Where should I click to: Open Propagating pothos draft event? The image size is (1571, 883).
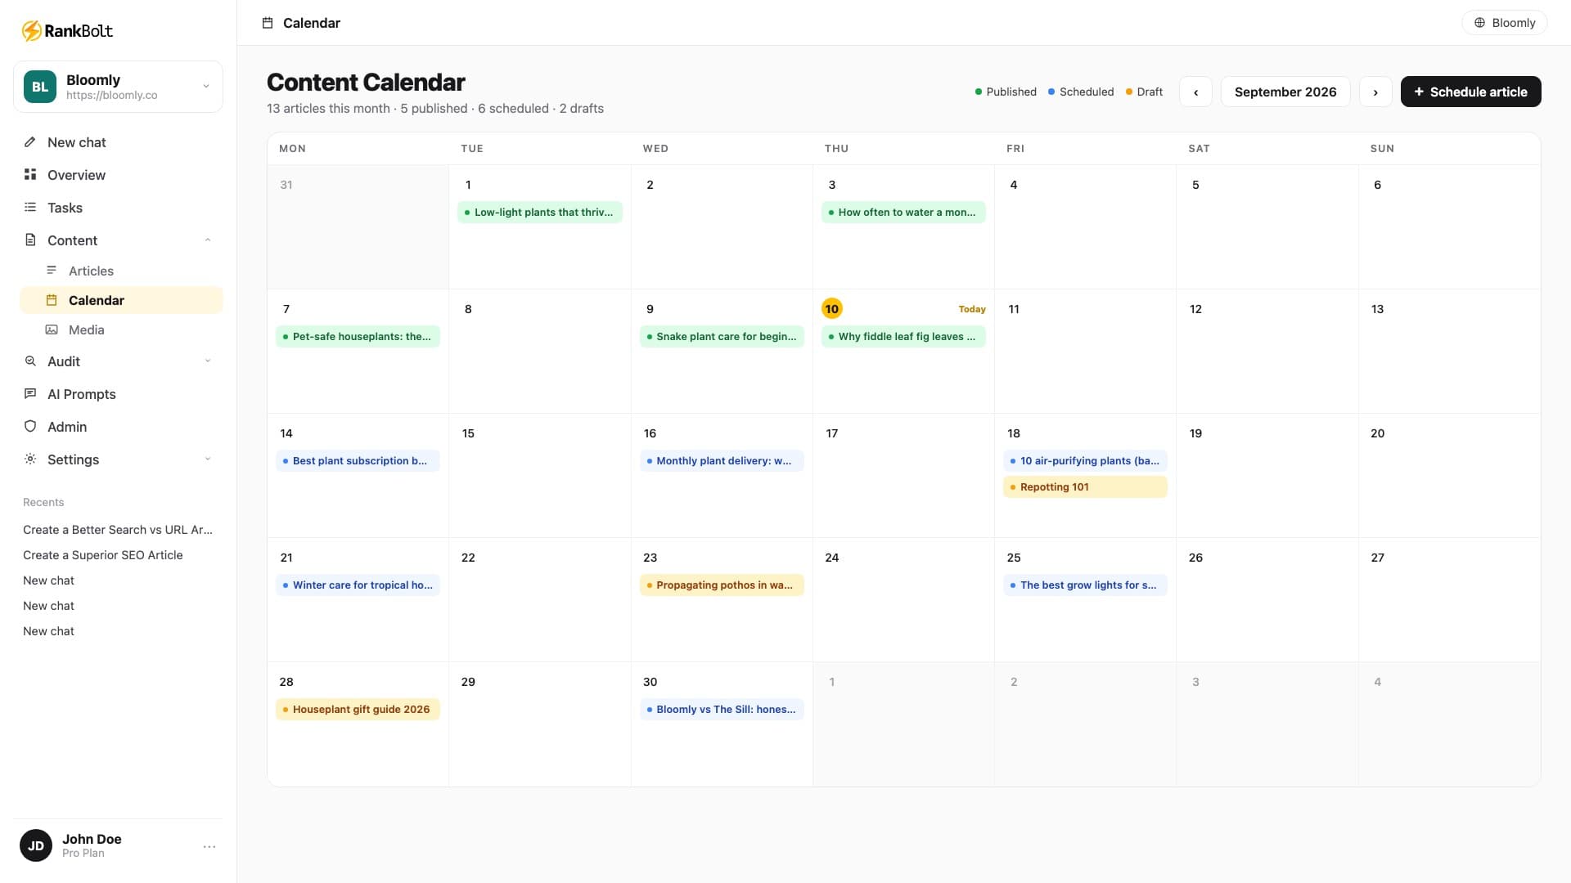(x=722, y=585)
